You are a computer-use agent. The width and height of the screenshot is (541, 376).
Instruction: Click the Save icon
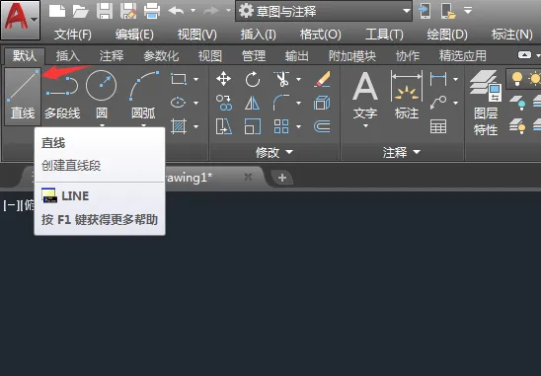click(x=105, y=11)
